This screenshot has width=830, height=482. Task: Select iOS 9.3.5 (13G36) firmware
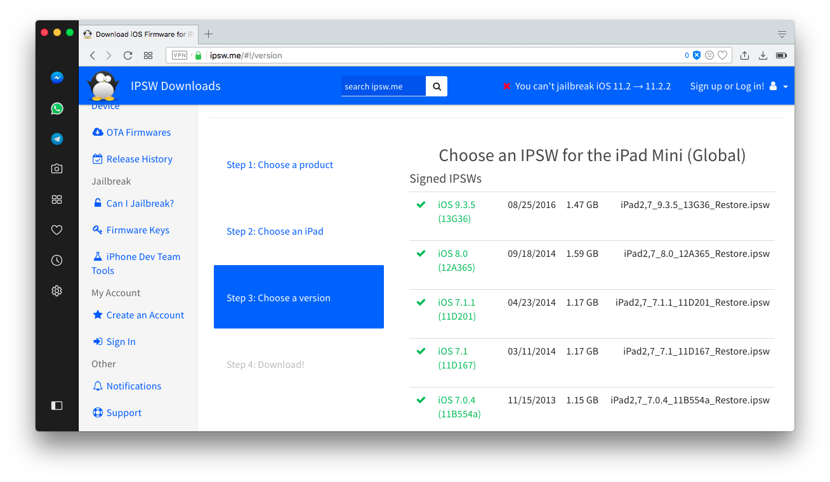[456, 212]
